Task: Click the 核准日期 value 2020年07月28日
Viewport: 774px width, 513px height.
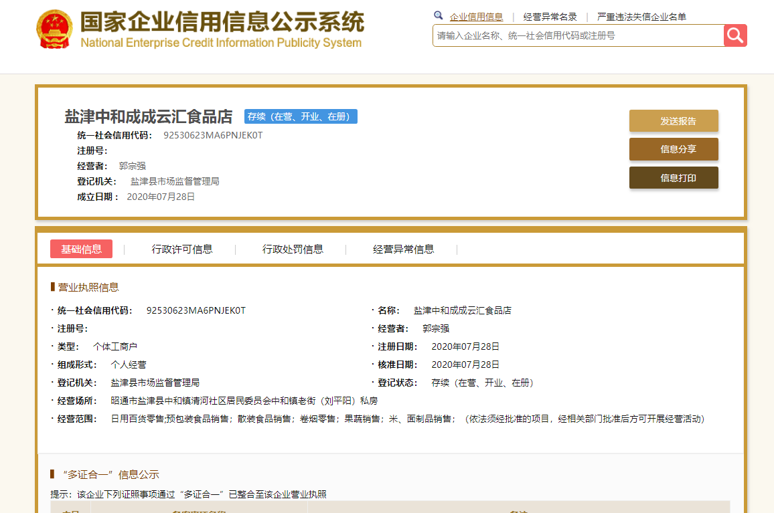Action: coord(465,365)
